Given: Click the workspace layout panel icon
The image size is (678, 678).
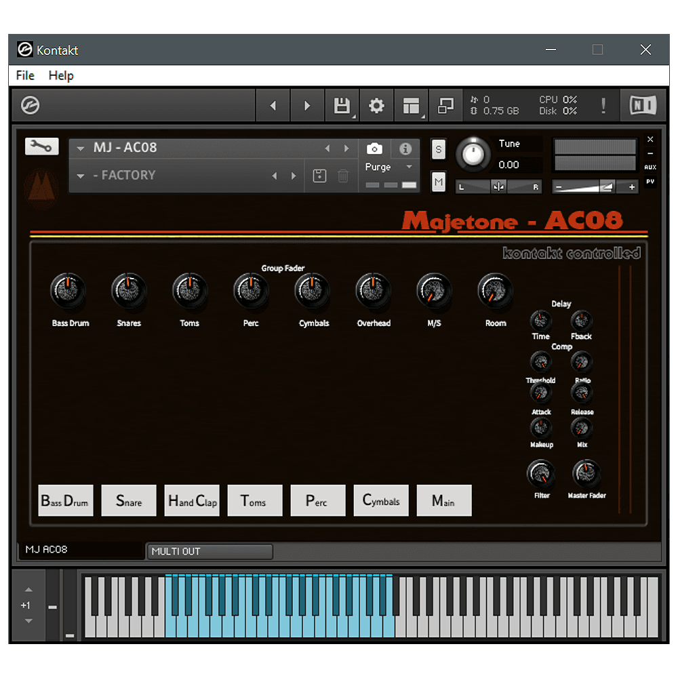Looking at the screenshot, I should pyautogui.click(x=411, y=106).
